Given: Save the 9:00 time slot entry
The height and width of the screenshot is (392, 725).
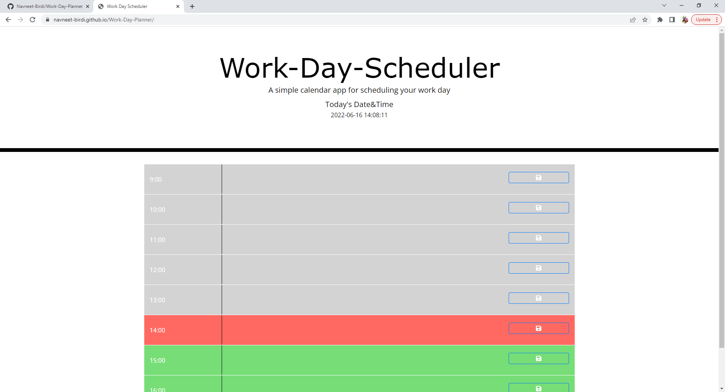Looking at the screenshot, I should click(538, 177).
